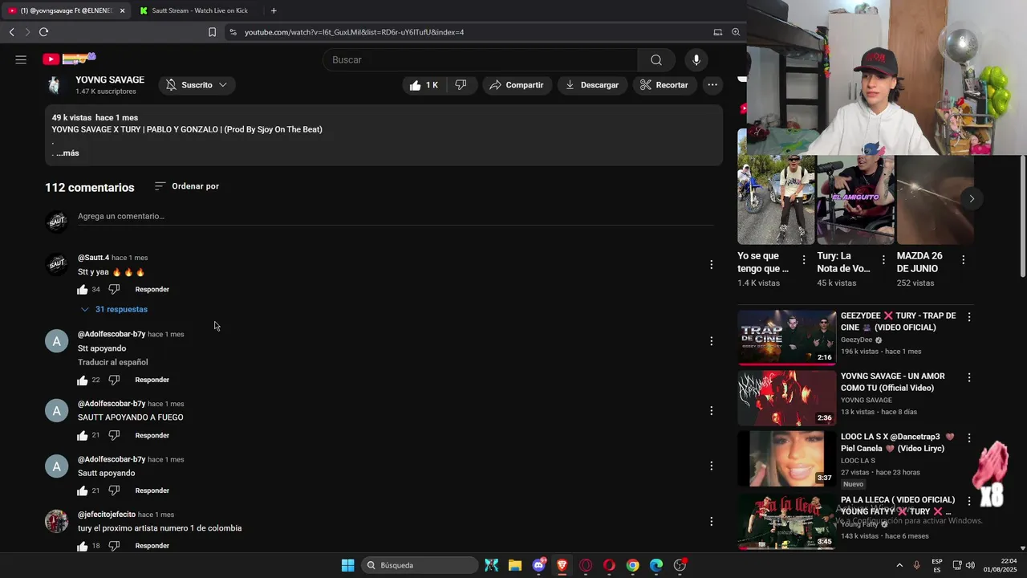Dislike 'SAUTT APOYANDO A FUEGO' comment
This screenshot has height=578, width=1027.
pyautogui.click(x=114, y=435)
